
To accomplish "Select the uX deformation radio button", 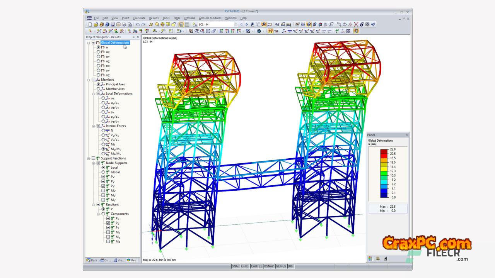I will click(98, 52).
